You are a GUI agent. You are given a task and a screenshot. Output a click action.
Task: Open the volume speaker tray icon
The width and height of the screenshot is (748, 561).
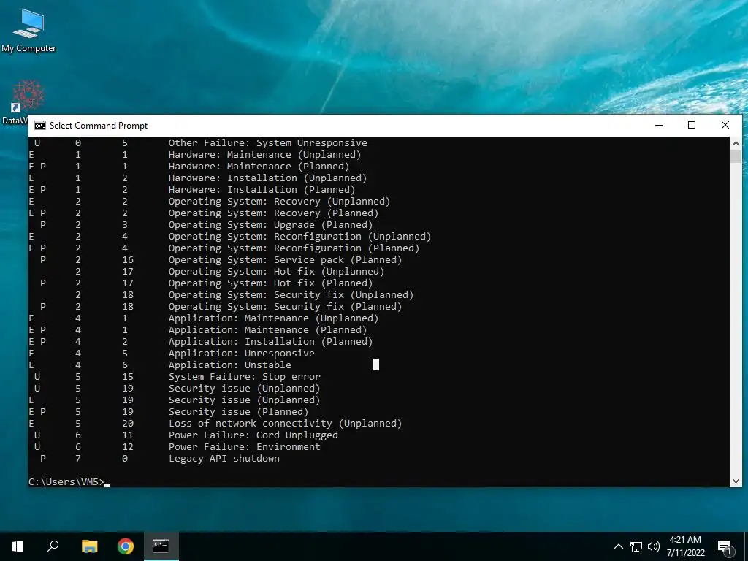[x=654, y=546]
